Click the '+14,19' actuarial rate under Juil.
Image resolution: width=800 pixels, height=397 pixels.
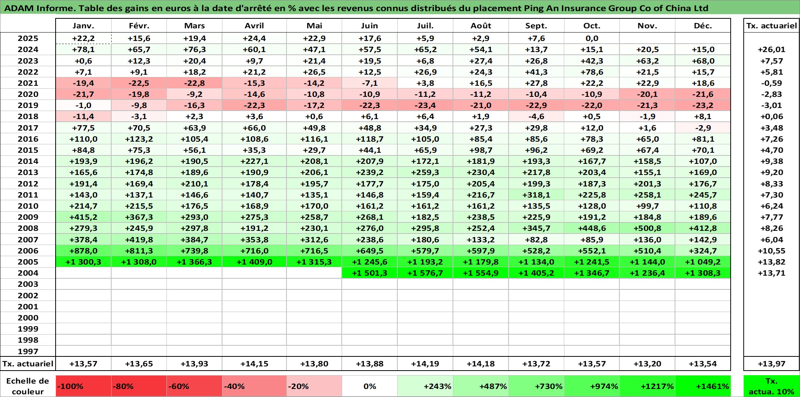[425, 364]
